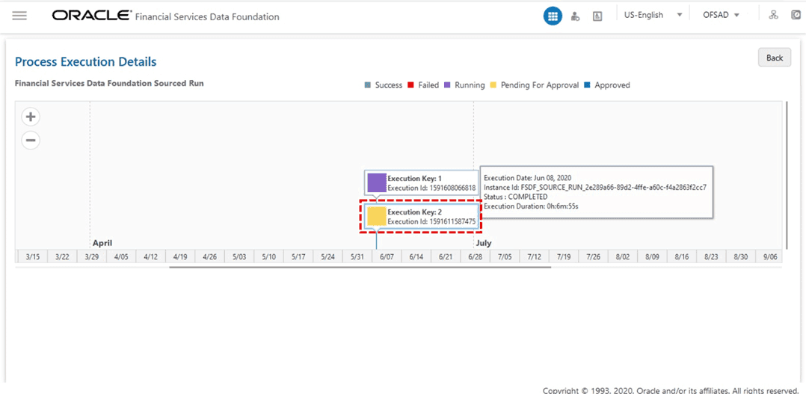Click the object hierarchy icon in header

point(773,15)
